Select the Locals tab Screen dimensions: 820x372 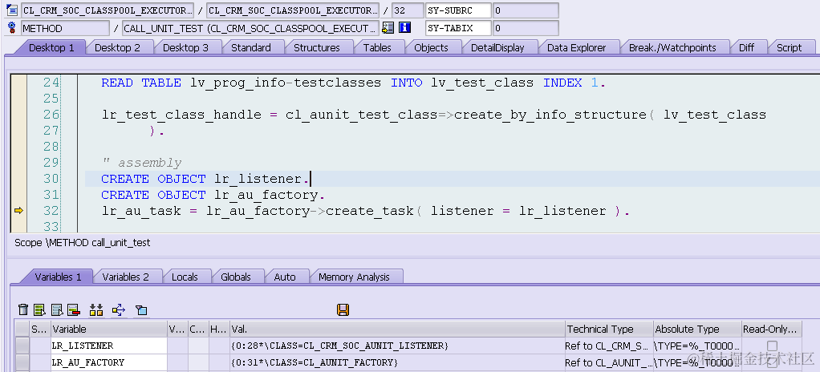[x=185, y=277]
